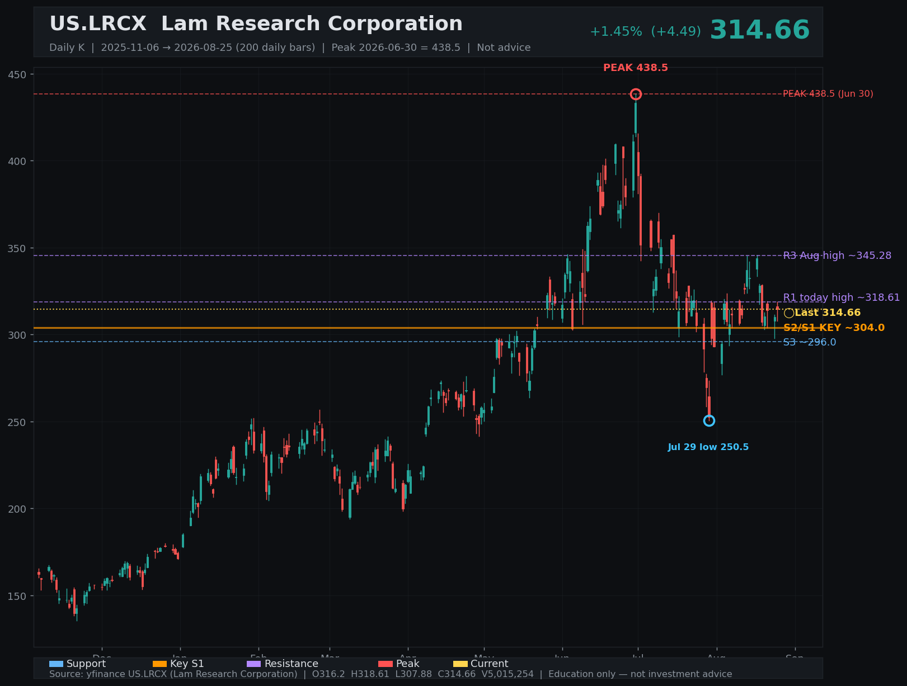Click the "Last 314.66" label
This screenshot has height=686, width=907.
click(x=828, y=313)
